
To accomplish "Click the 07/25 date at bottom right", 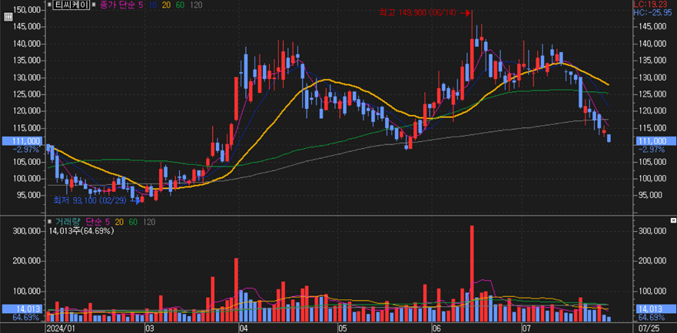I will [652, 328].
